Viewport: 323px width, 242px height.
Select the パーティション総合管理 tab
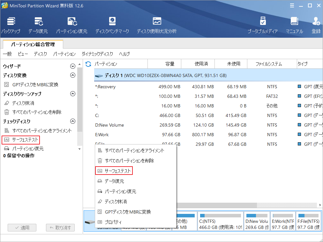[x=33, y=44]
